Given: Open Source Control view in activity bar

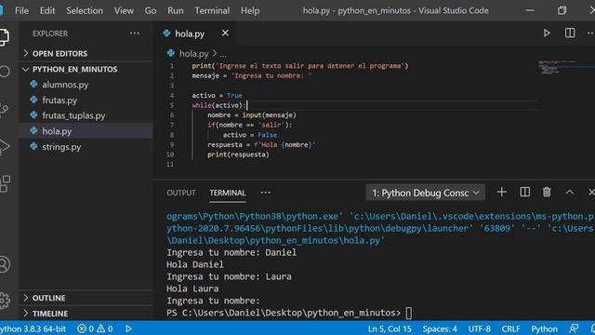Looking at the screenshot, I should pos(4,110).
